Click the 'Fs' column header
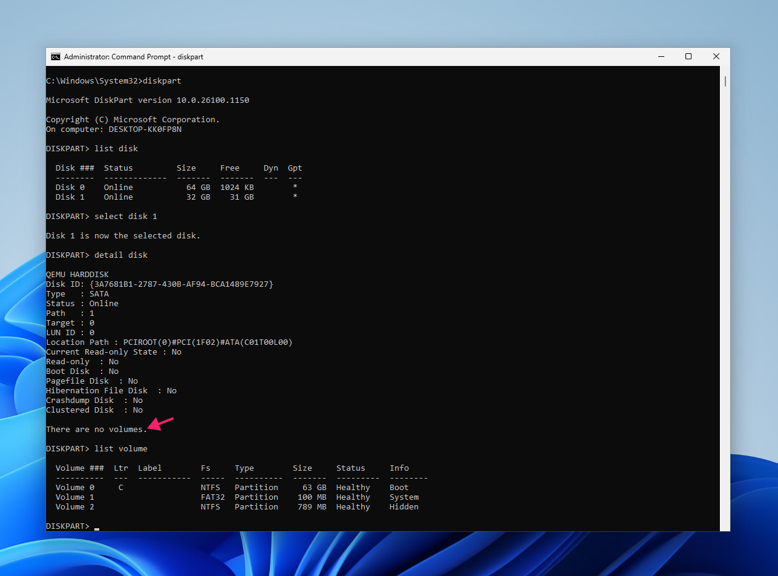 coord(206,468)
